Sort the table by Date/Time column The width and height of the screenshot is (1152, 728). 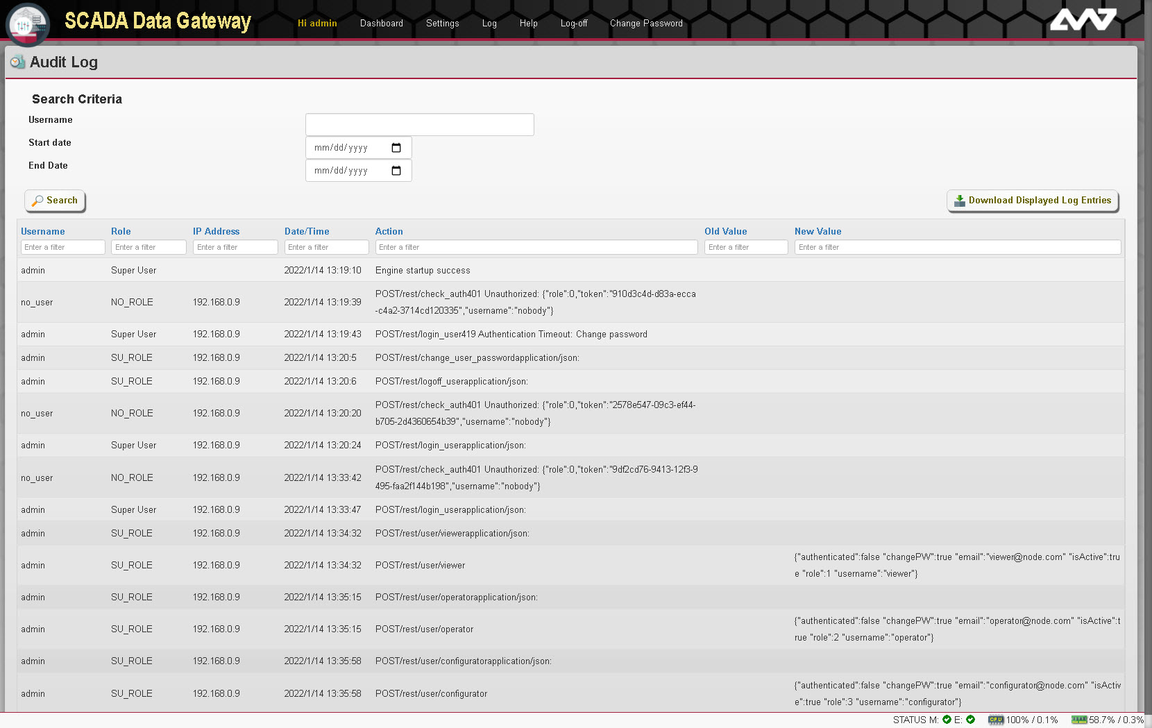tap(307, 232)
